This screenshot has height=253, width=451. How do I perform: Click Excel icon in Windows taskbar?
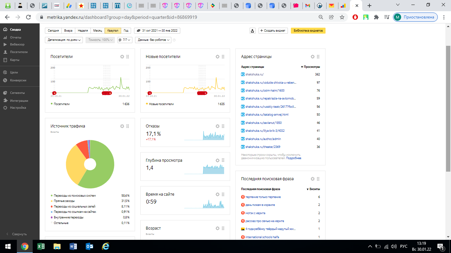pyautogui.click(x=41, y=246)
